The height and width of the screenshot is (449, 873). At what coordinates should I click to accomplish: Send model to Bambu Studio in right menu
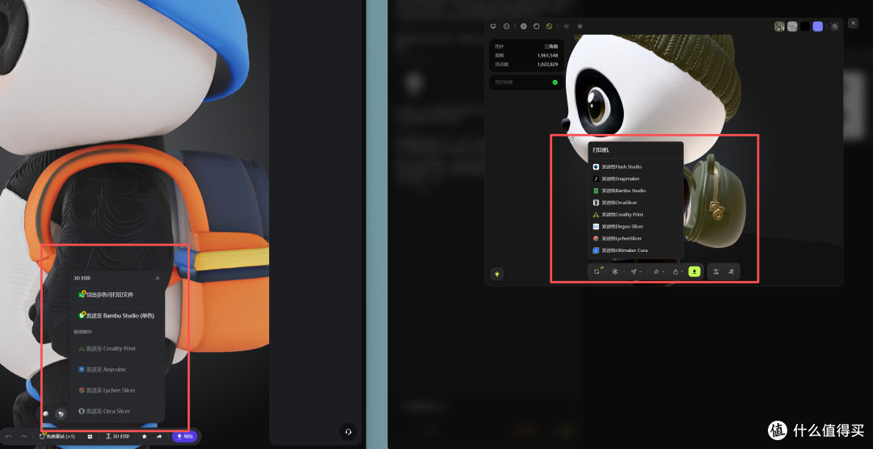(x=635, y=191)
